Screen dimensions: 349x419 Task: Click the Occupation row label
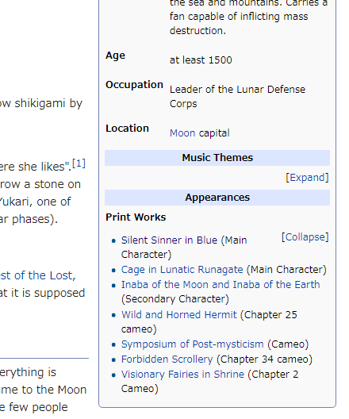tap(134, 85)
